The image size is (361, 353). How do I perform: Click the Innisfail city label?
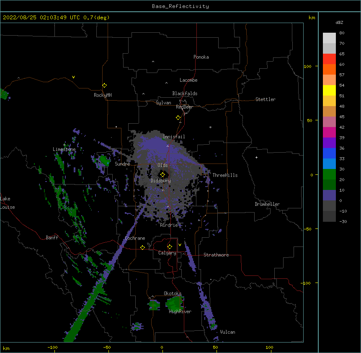click(174, 137)
